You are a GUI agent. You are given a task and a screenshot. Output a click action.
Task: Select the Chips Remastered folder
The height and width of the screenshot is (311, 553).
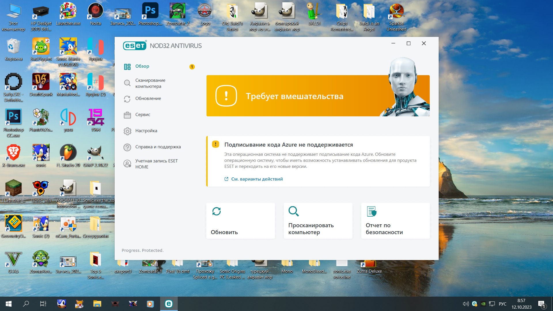coord(342,17)
